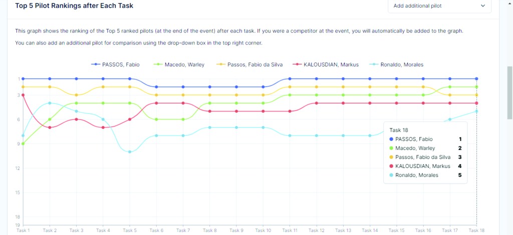Click Macedo, Warley point at Task 6
Viewport: 513px width, 235px height.
tap(156, 119)
